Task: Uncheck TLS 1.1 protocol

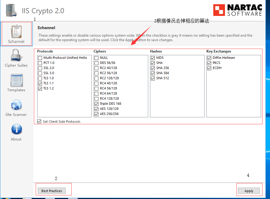Action: point(40,83)
